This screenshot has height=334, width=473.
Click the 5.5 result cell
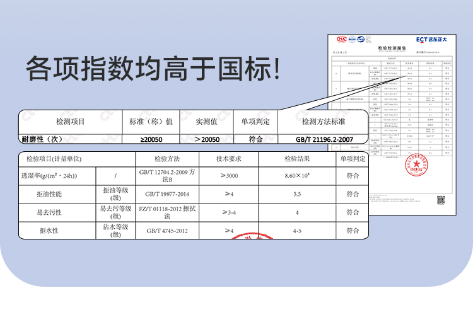pyautogui.click(x=297, y=194)
